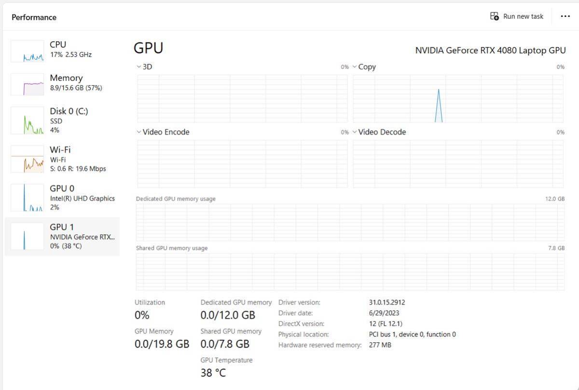579x390 pixels.
Task: Click the Performance page heading
Action: tap(34, 17)
